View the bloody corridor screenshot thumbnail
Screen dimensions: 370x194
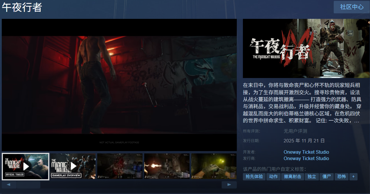tap(120, 166)
